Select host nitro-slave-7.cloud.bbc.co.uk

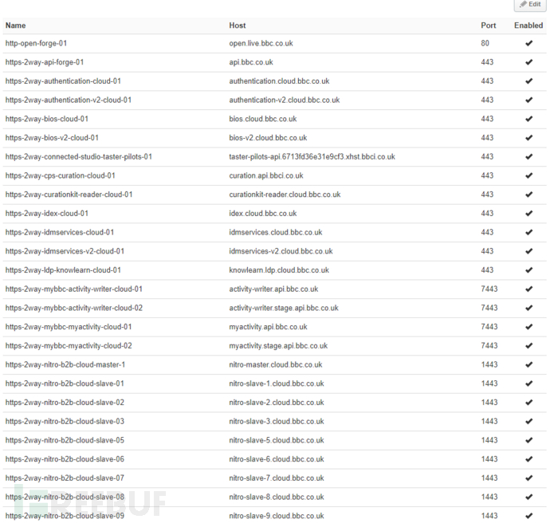point(277,478)
